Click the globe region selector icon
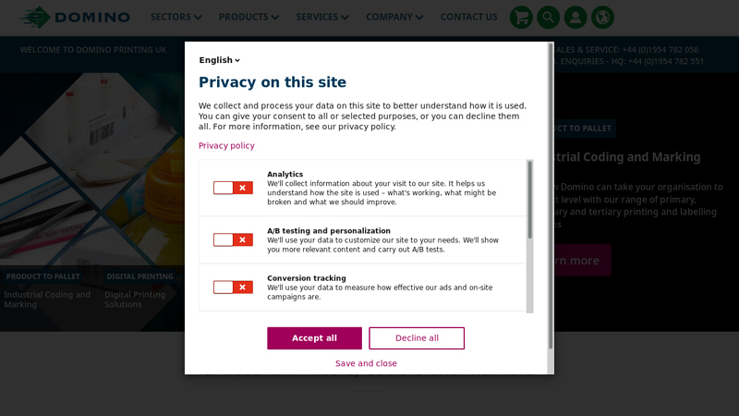The width and height of the screenshot is (739, 416). 602,18
